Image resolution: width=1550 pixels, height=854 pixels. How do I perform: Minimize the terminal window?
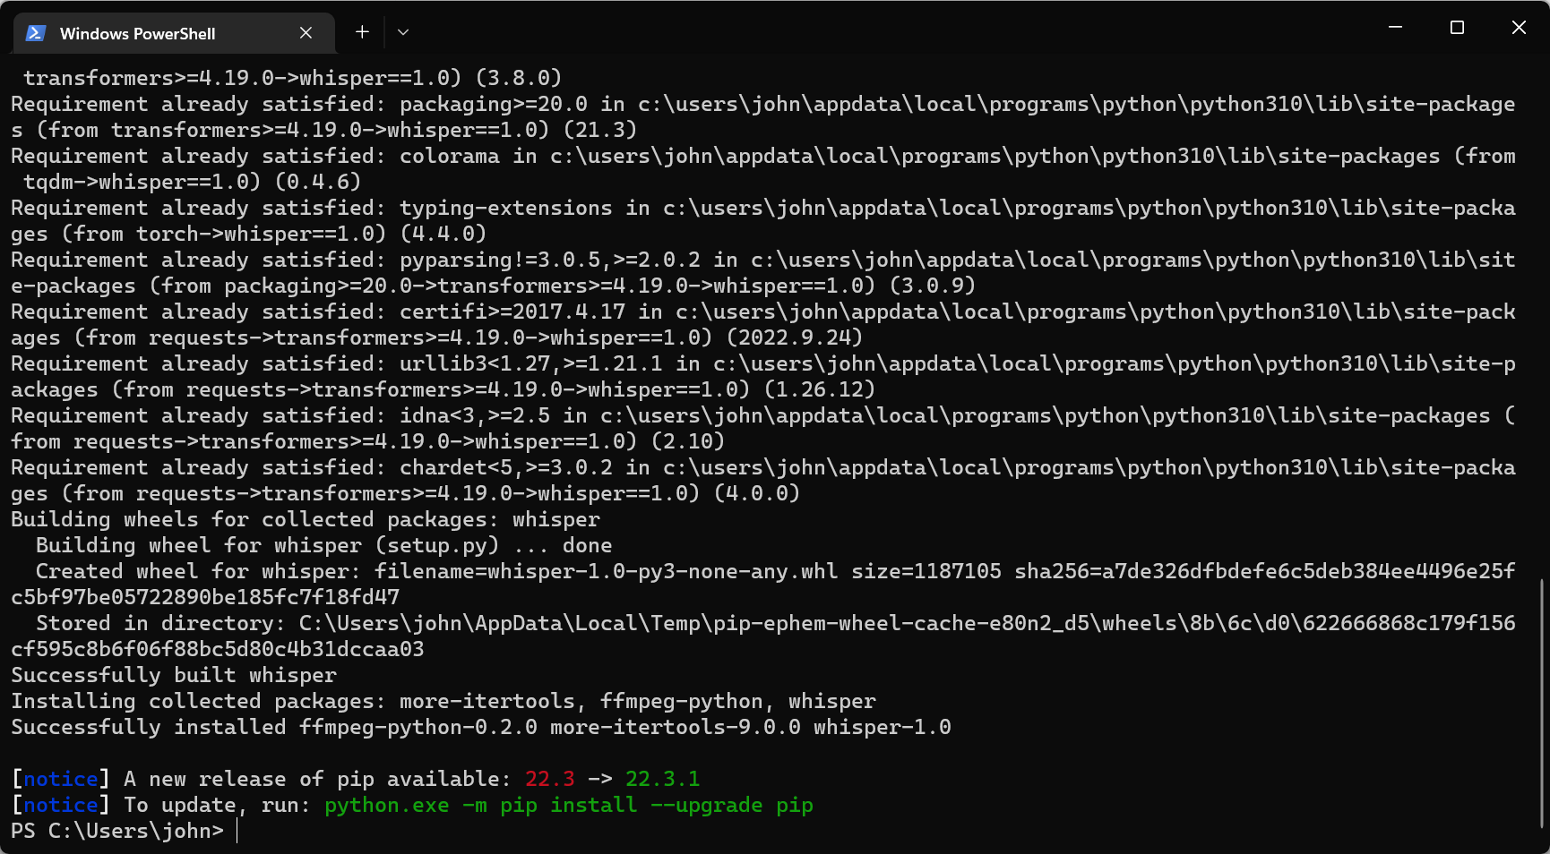pos(1395,28)
